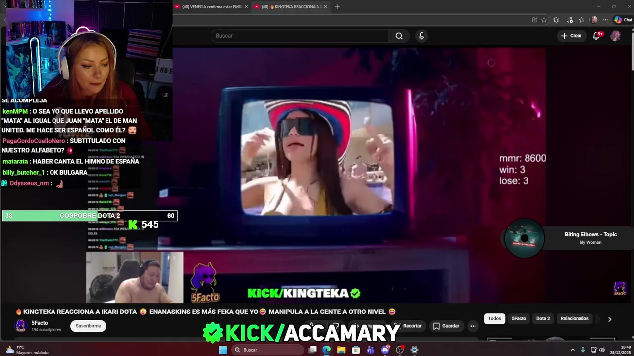This screenshot has width=634, height=356.
Task: Click the Suscribirme button
Action: (x=88, y=326)
